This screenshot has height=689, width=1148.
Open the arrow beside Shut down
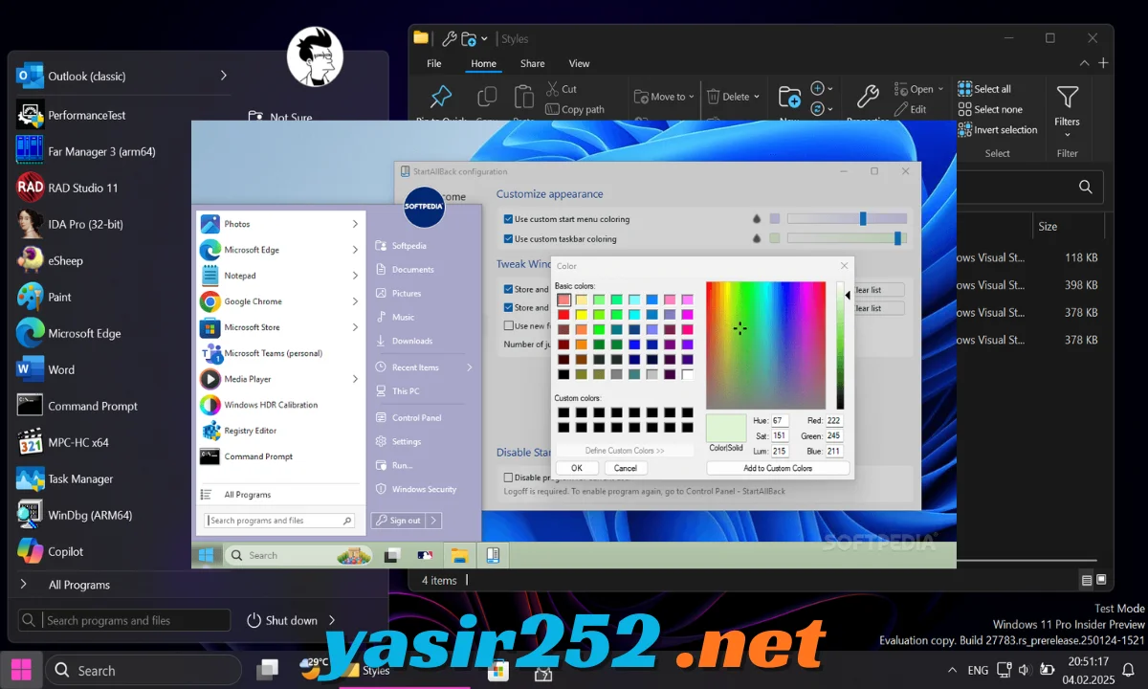click(332, 620)
